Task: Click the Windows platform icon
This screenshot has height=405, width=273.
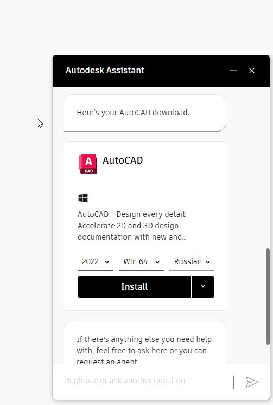Action: pyautogui.click(x=83, y=198)
